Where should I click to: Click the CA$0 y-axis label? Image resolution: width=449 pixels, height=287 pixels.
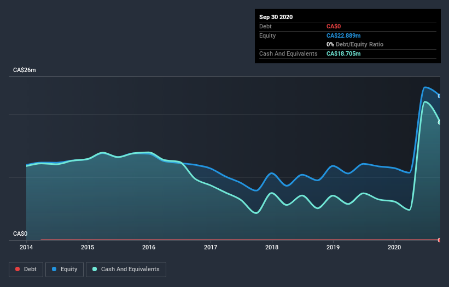[20, 234]
